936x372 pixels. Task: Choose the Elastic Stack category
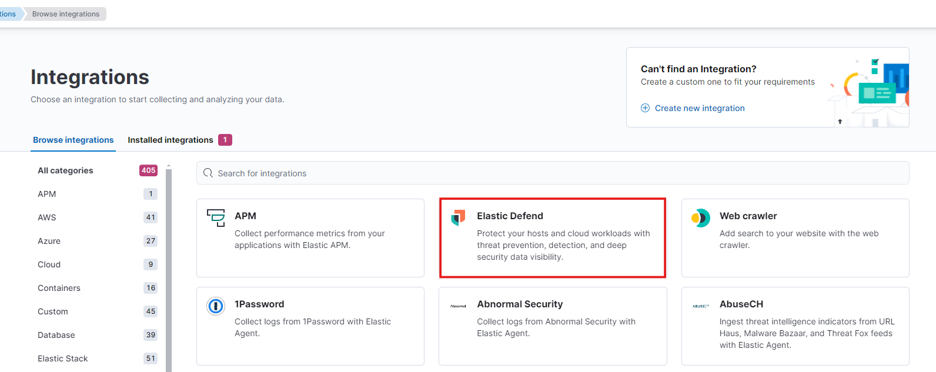pyautogui.click(x=97, y=358)
